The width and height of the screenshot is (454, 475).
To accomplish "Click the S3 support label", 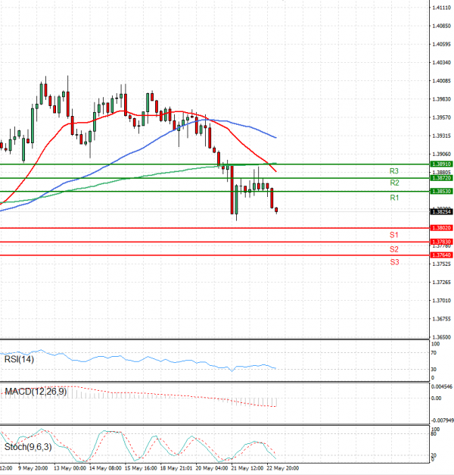I will pyautogui.click(x=394, y=262).
